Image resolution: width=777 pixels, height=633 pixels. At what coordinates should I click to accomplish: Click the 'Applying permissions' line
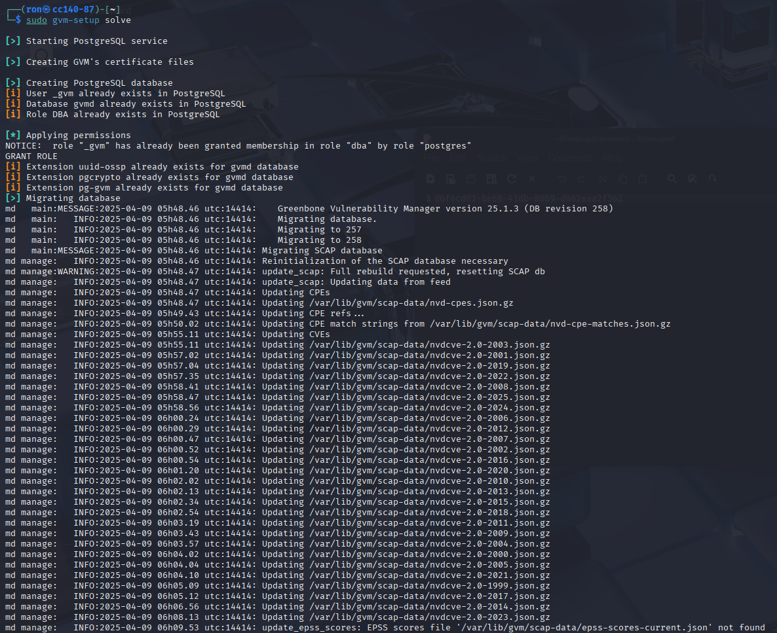click(x=68, y=136)
